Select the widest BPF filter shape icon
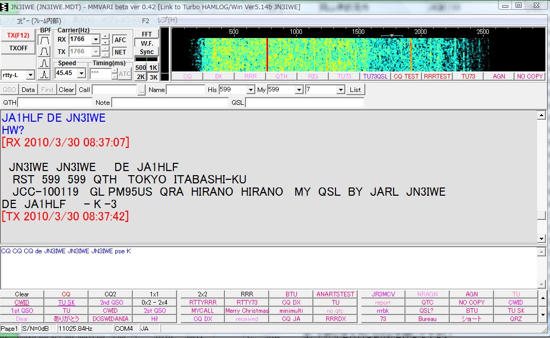The image size is (550, 338). [44, 40]
